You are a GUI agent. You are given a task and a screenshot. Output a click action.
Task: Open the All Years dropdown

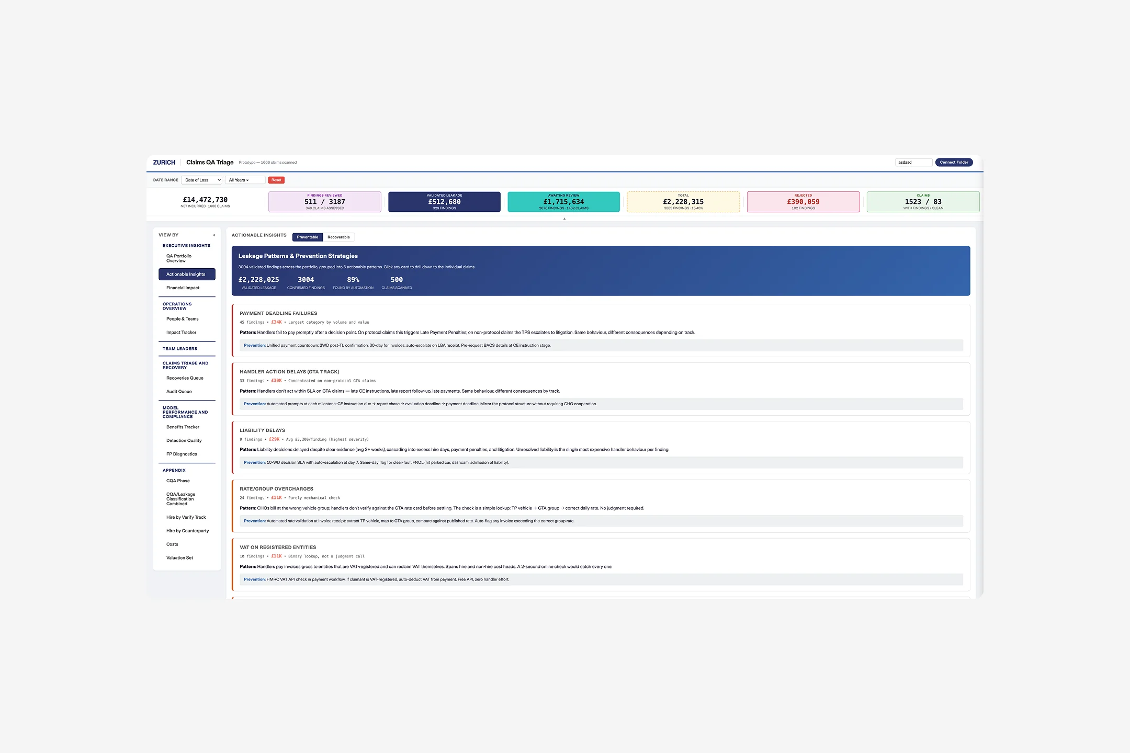(245, 180)
